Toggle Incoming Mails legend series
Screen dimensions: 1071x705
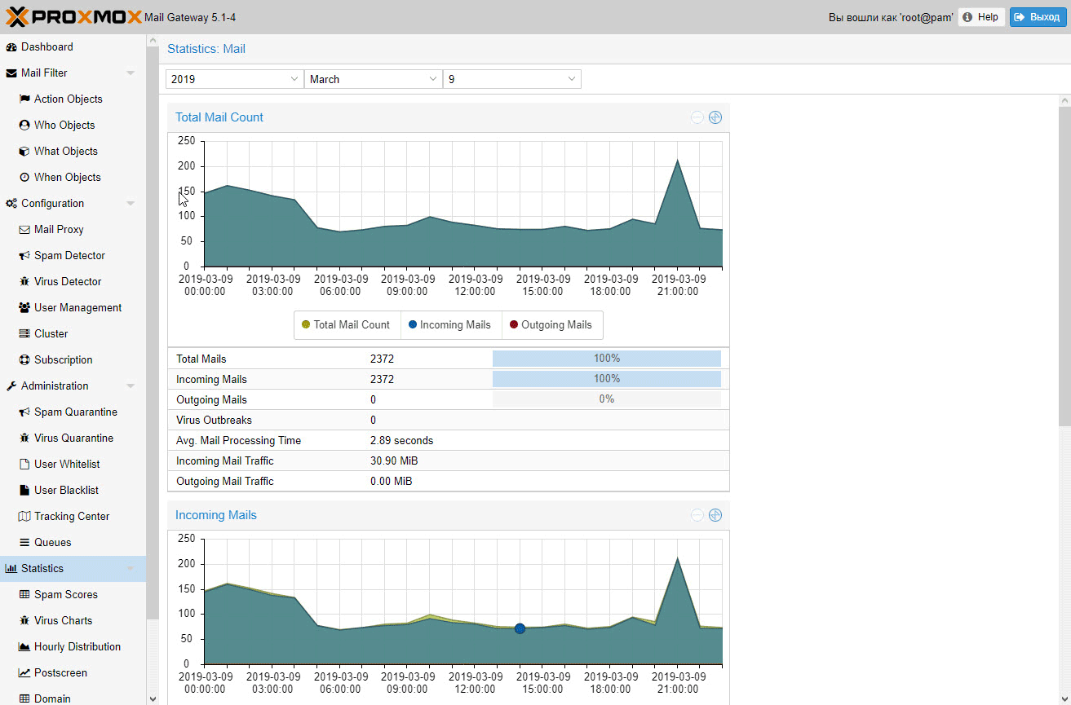click(449, 324)
